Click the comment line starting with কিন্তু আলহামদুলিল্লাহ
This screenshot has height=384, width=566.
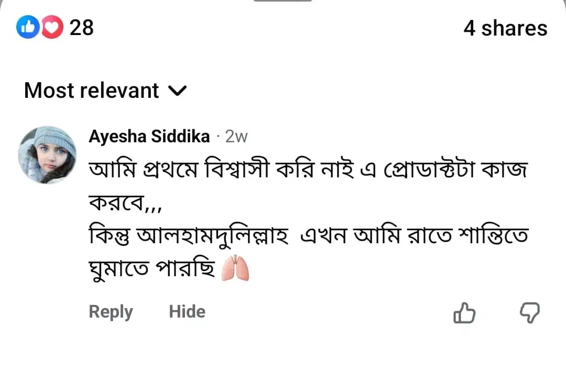pos(307,237)
